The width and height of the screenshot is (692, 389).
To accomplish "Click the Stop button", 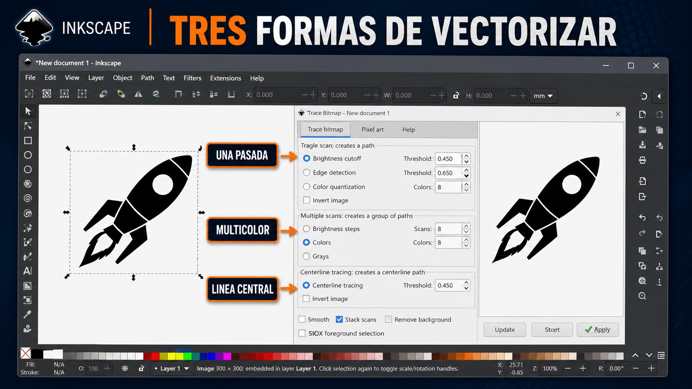I will [552, 329].
